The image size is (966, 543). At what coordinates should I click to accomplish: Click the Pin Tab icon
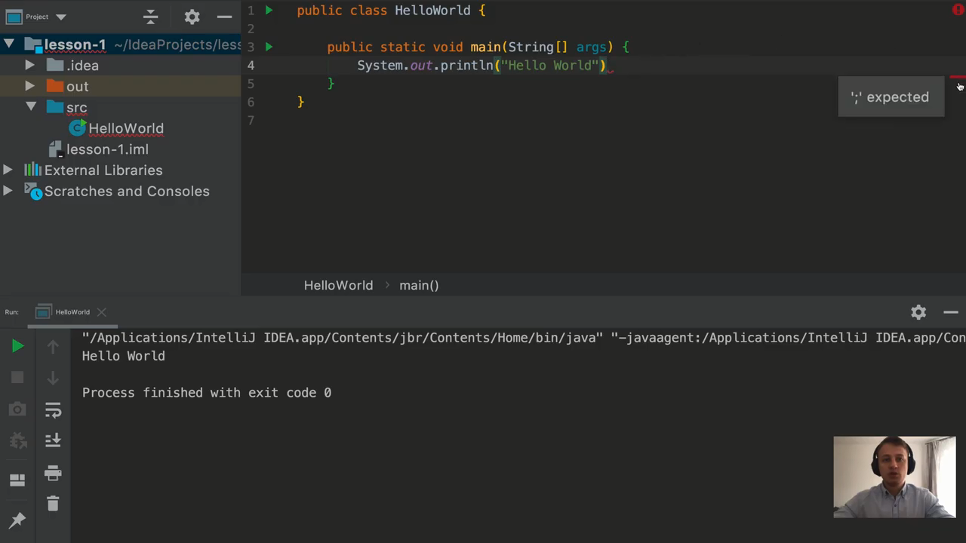click(x=17, y=520)
